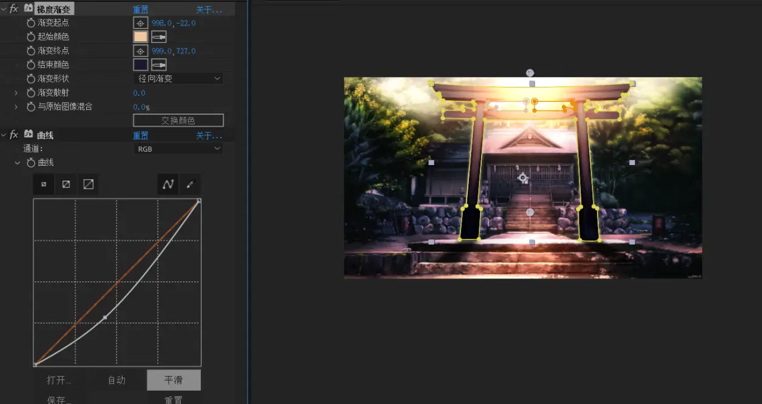Screen dimensions: 762x404
Task: Click the preset icon beside 曲线 effect title
Action: (29, 134)
